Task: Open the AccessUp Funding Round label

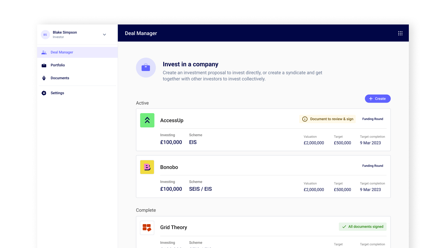Action: 373,119
